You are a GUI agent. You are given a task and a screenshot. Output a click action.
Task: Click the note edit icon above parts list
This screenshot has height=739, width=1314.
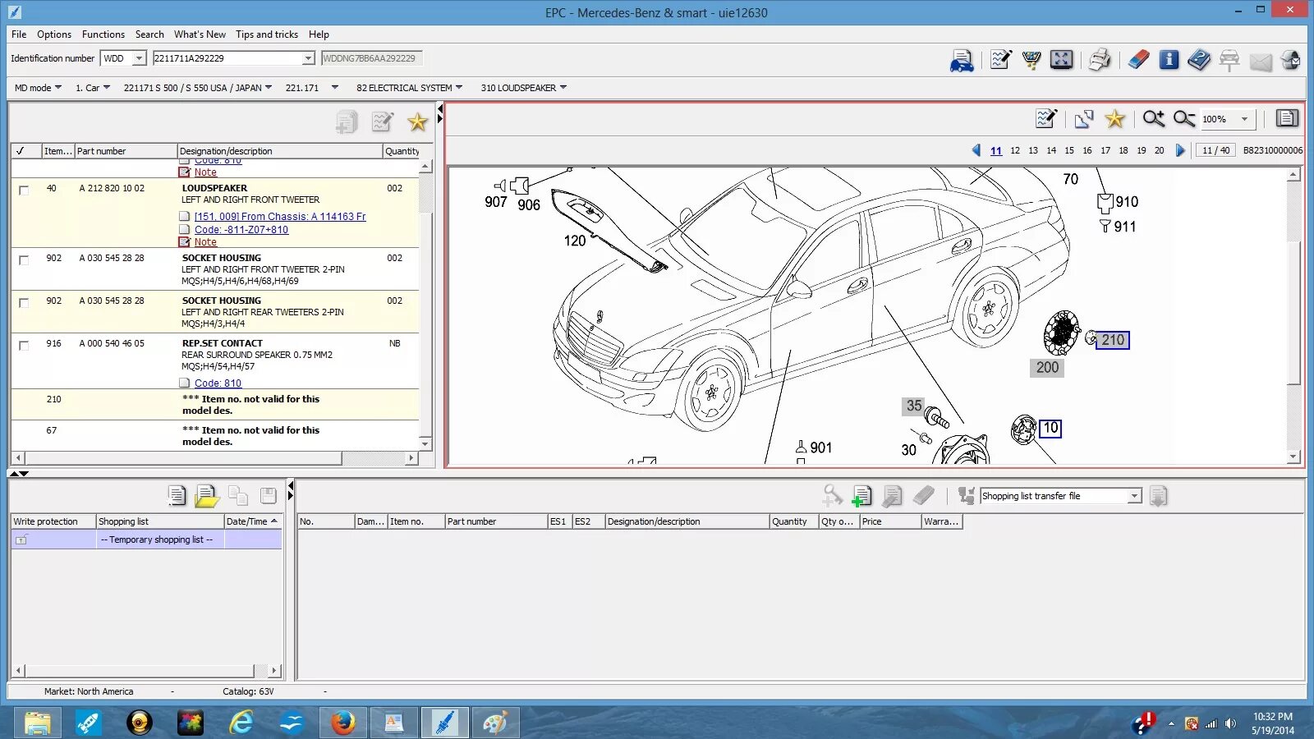tap(383, 122)
